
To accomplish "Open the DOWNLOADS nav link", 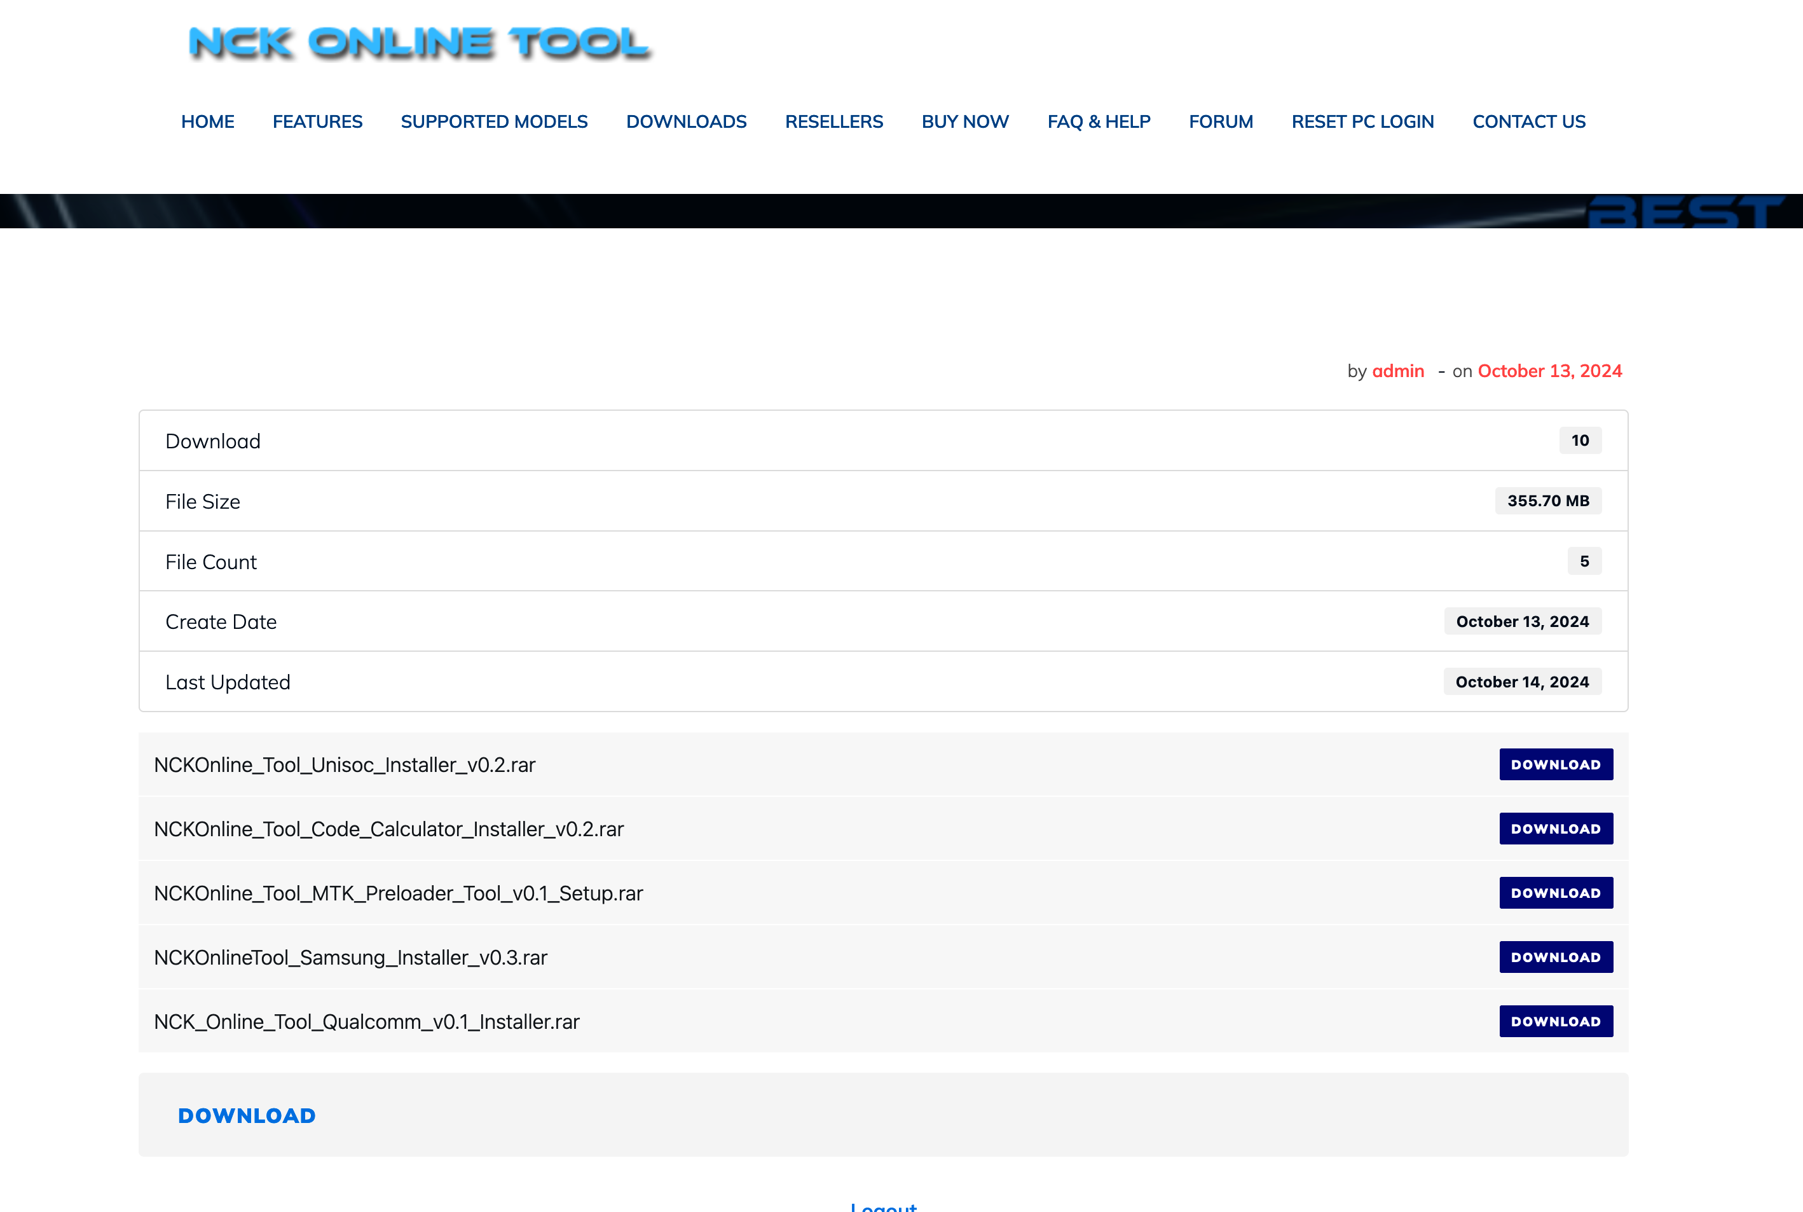I will click(686, 121).
